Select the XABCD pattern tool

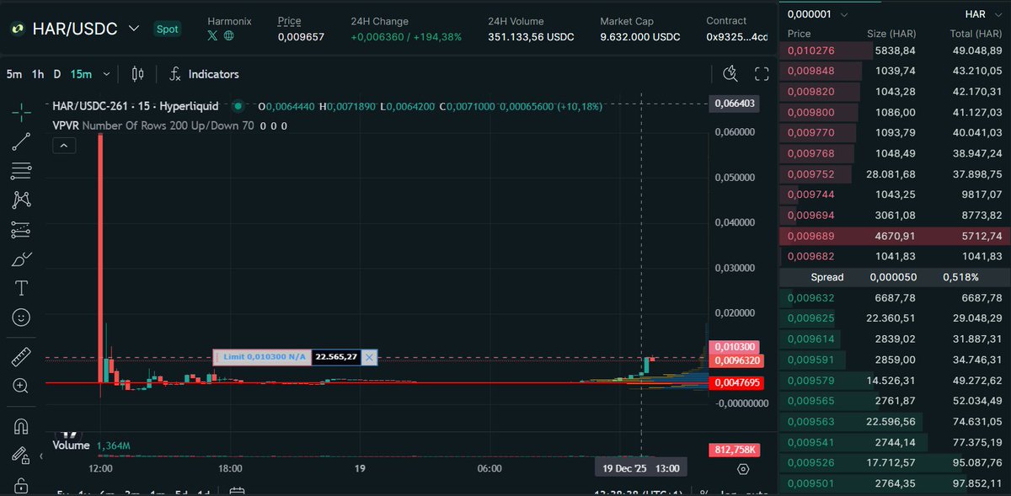coord(22,200)
